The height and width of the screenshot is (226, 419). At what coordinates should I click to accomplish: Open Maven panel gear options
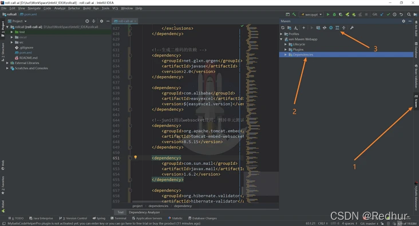(x=404, y=21)
